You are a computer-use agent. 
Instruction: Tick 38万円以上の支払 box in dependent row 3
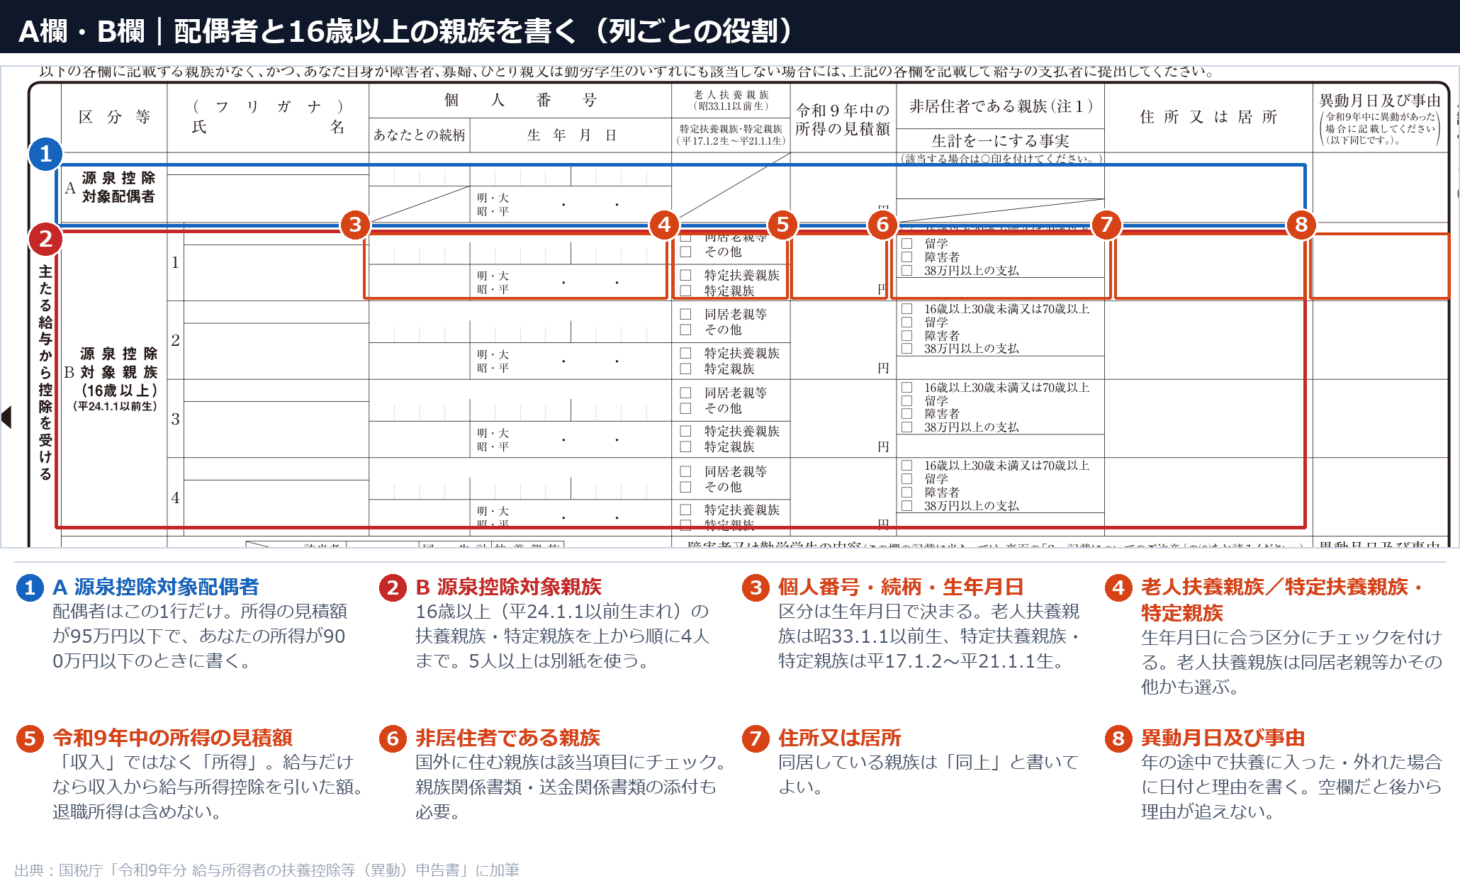pyautogui.click(x=906, y=427)
